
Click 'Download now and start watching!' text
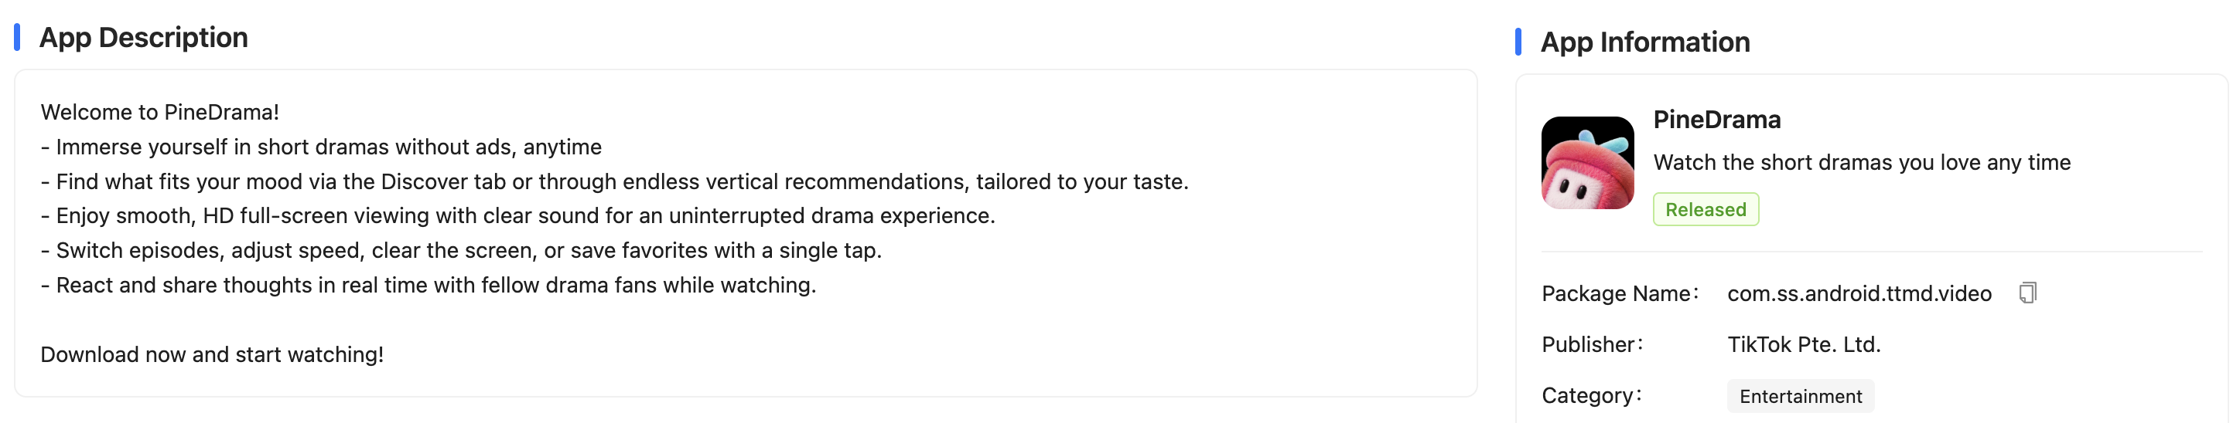tap(212, 354)
